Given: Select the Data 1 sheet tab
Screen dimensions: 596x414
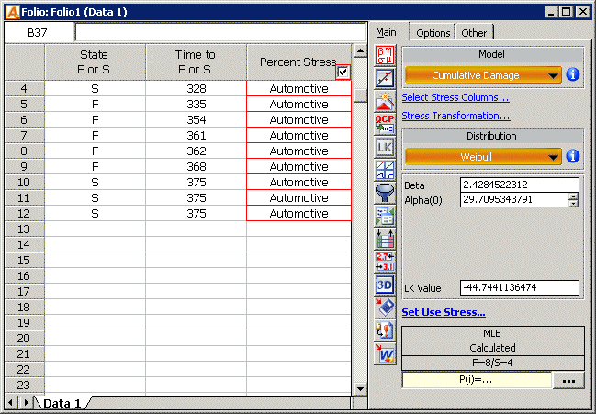Looking at the screenshot, I should (x=62, y=404).
